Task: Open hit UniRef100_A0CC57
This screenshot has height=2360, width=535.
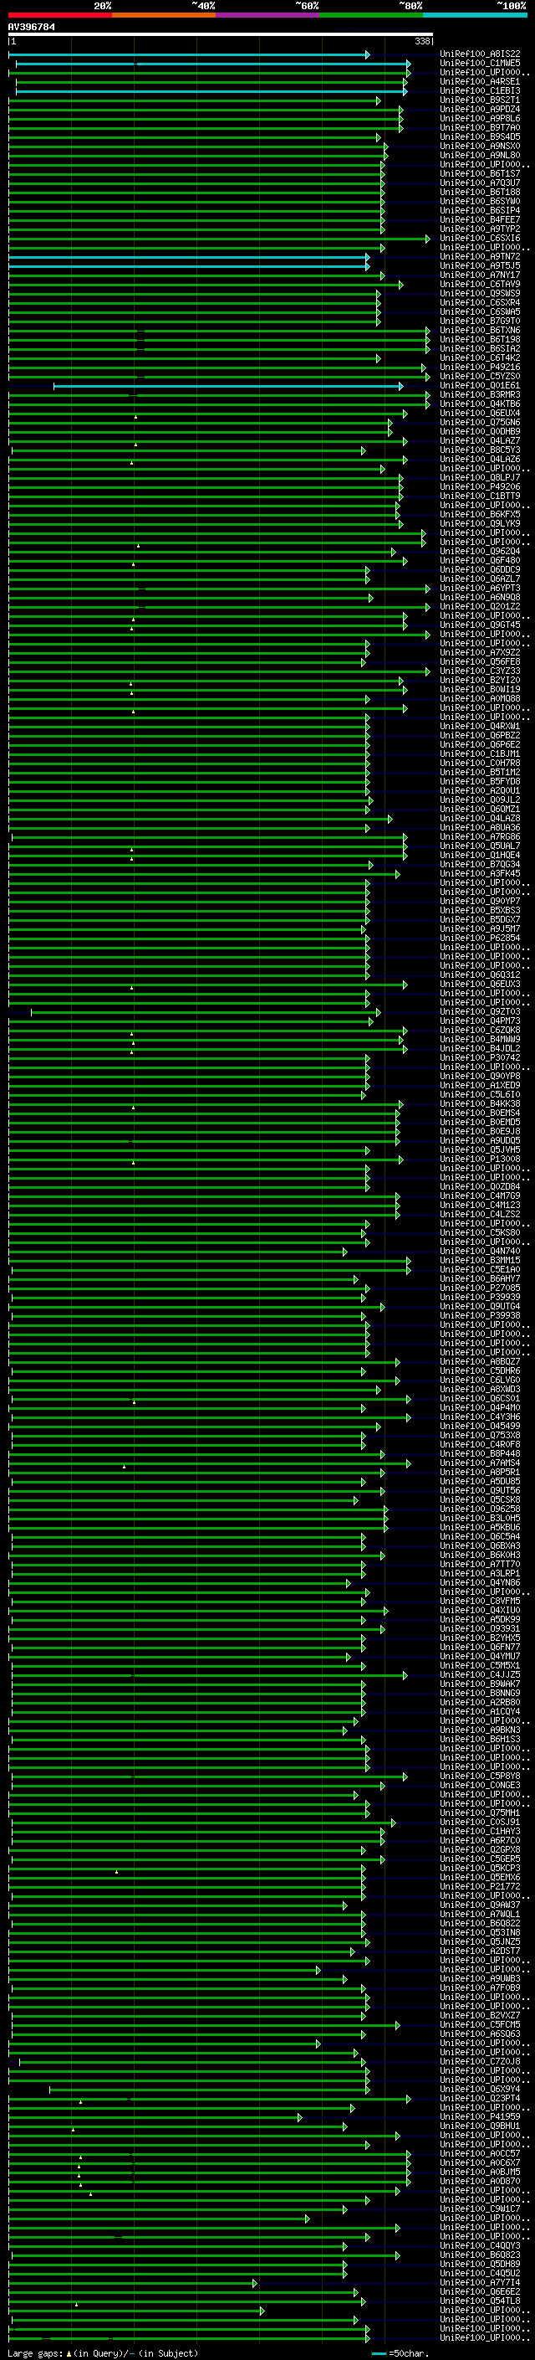Action: [480, 2154]
